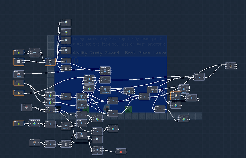The height and width of the screenshot is (158, 246).
Task: Select the Toggle node with green arrows
Action: click(x=50, y=110)
